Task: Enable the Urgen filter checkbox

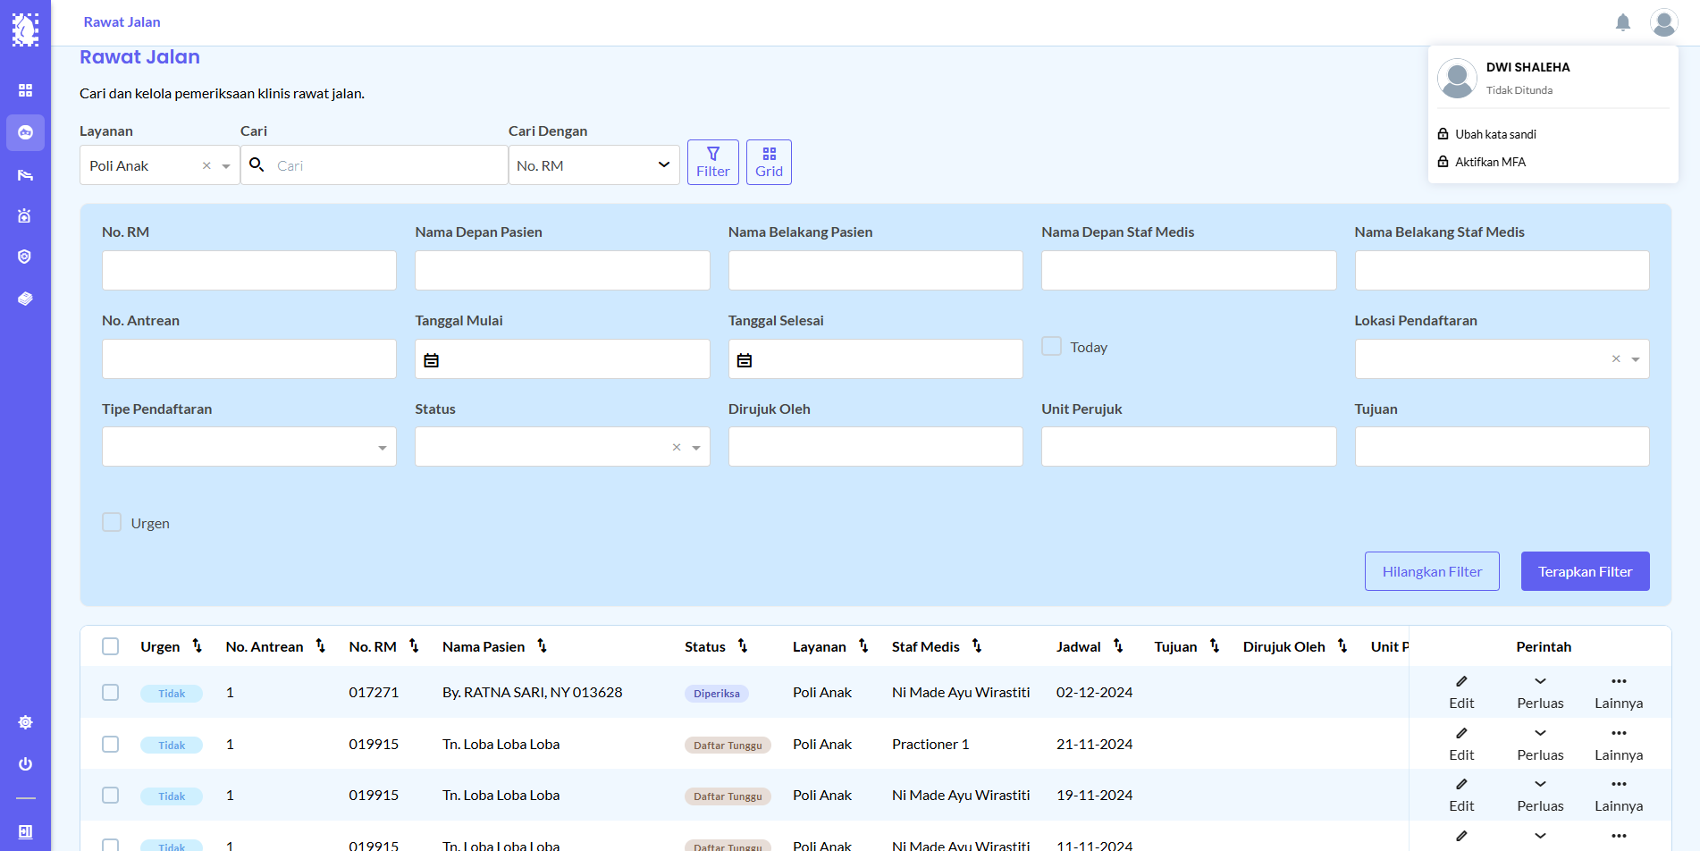Action: 112,522
